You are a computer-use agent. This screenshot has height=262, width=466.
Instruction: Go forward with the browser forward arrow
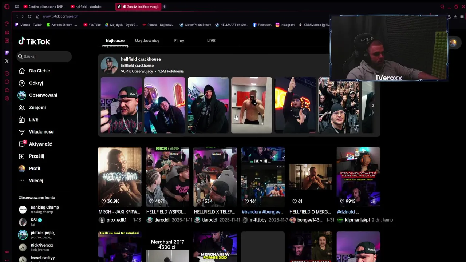coord(23,16)
